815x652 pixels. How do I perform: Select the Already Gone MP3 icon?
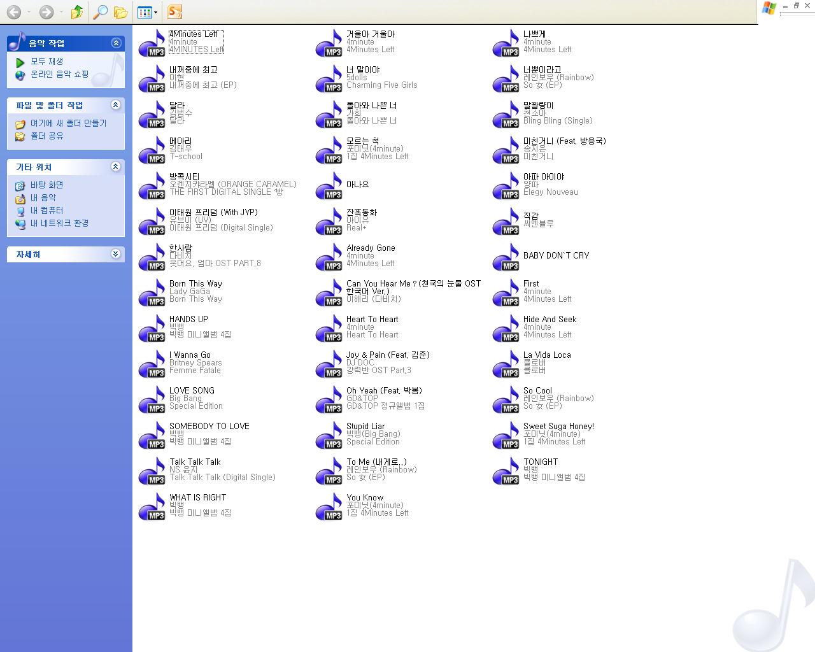click(x=329, y=257)
